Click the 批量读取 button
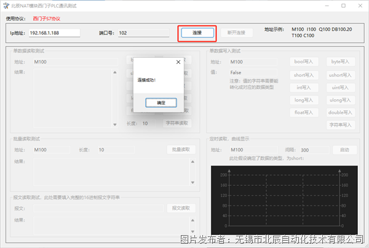This screenshot has width=369, height=248. click(x=180, y=150)
